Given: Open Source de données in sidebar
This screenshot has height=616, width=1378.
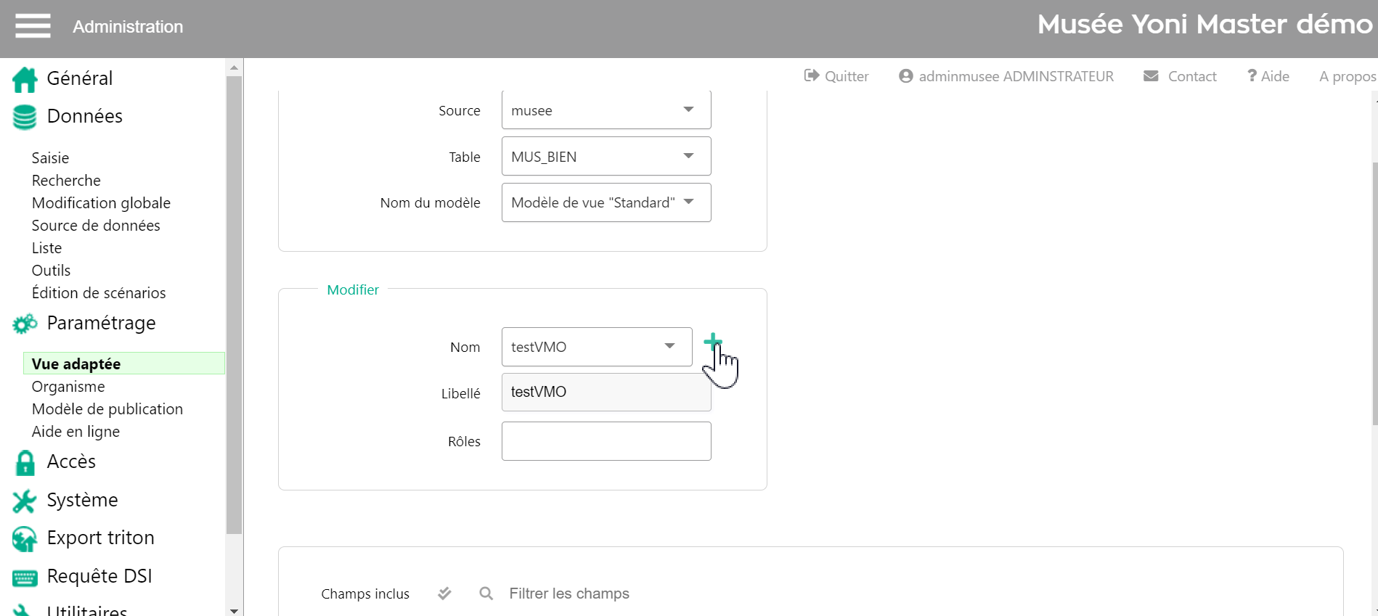Looking at the screenshot, I should coord(96,225).
